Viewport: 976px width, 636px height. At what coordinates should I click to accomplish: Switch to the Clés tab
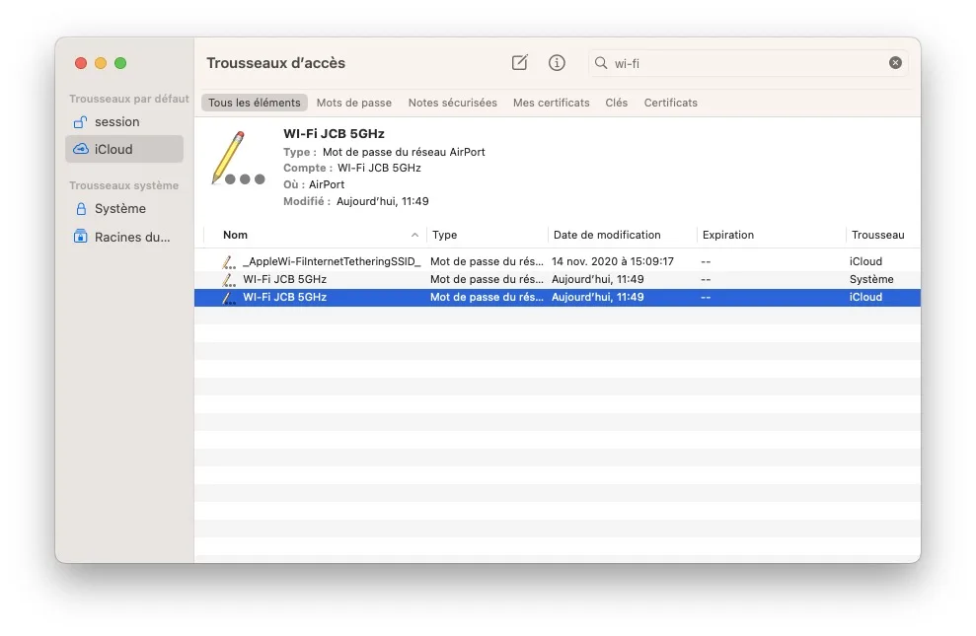pyautogui.click(x=616, y=103)
